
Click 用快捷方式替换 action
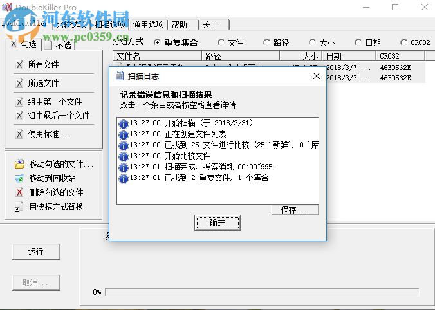56,206
